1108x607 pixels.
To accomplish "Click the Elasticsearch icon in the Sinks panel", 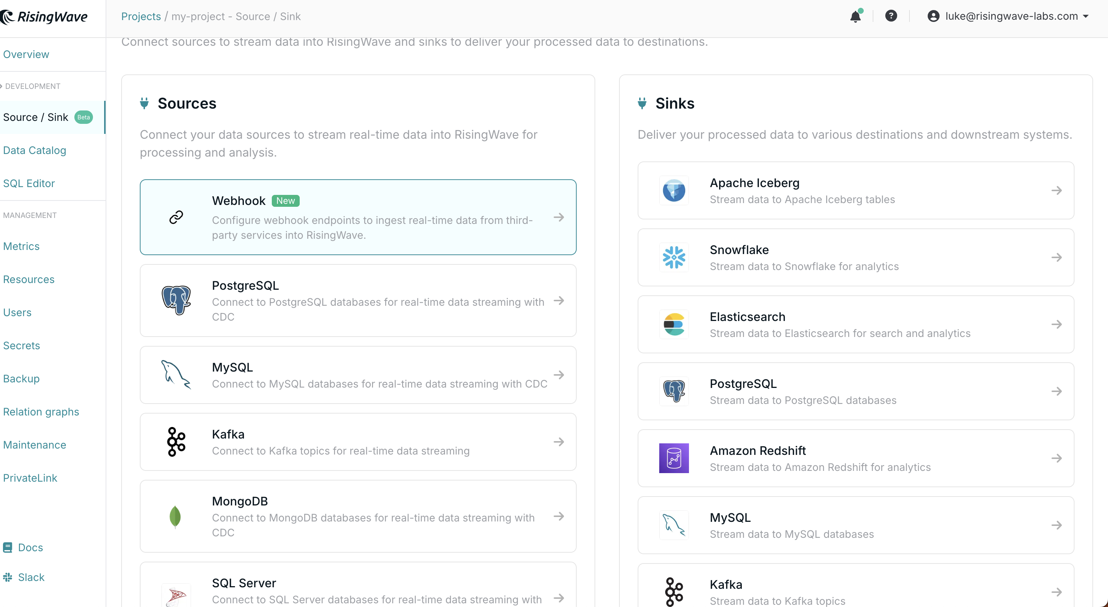I will (x=674, y=324).
